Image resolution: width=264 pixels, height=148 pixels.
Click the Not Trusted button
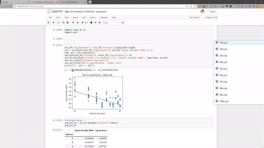point(194,17)
